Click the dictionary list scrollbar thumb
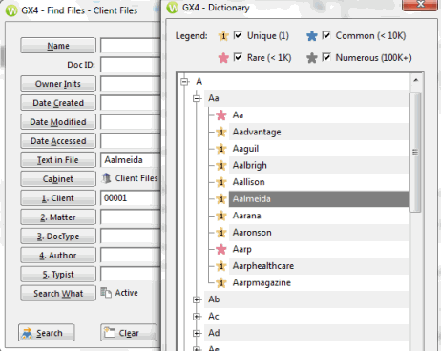 pos(415,153)
